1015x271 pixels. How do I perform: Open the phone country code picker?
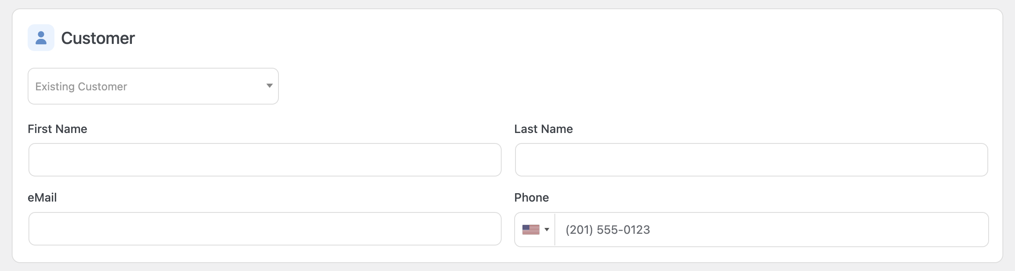point(535,229)
